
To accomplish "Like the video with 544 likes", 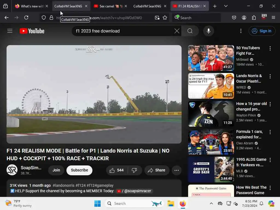I will pos(117,170).
